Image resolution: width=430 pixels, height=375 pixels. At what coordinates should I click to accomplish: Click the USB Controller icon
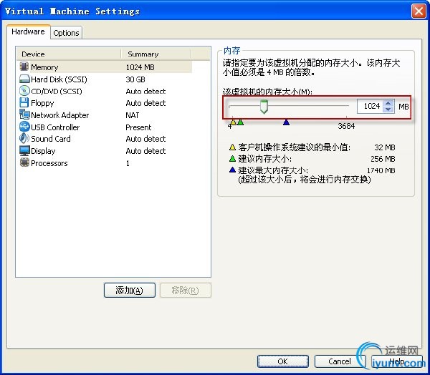point(24,127)
